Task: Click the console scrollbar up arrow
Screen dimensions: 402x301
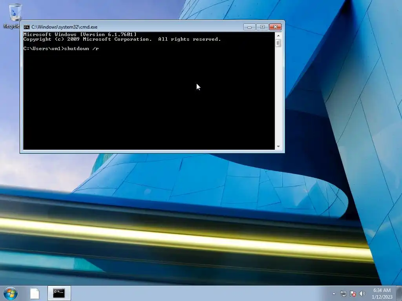Action: click(278, 36)
